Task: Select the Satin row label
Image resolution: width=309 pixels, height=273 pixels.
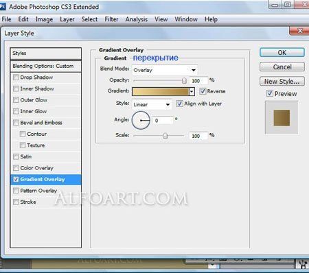Action: tap(26, 156)
